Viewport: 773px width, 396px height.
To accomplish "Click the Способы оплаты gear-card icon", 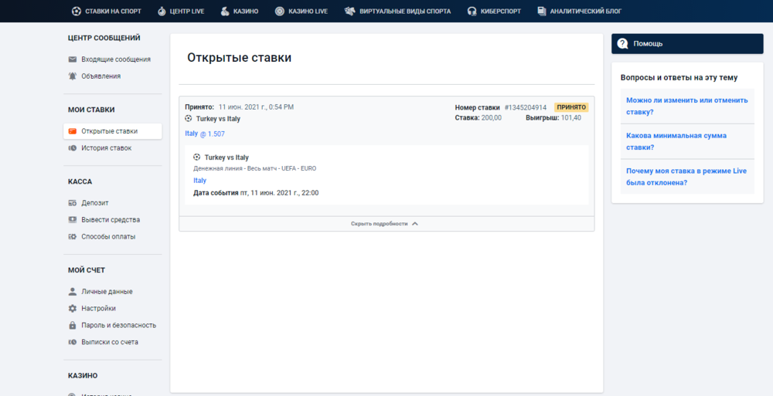I will (x=73, y=236).
